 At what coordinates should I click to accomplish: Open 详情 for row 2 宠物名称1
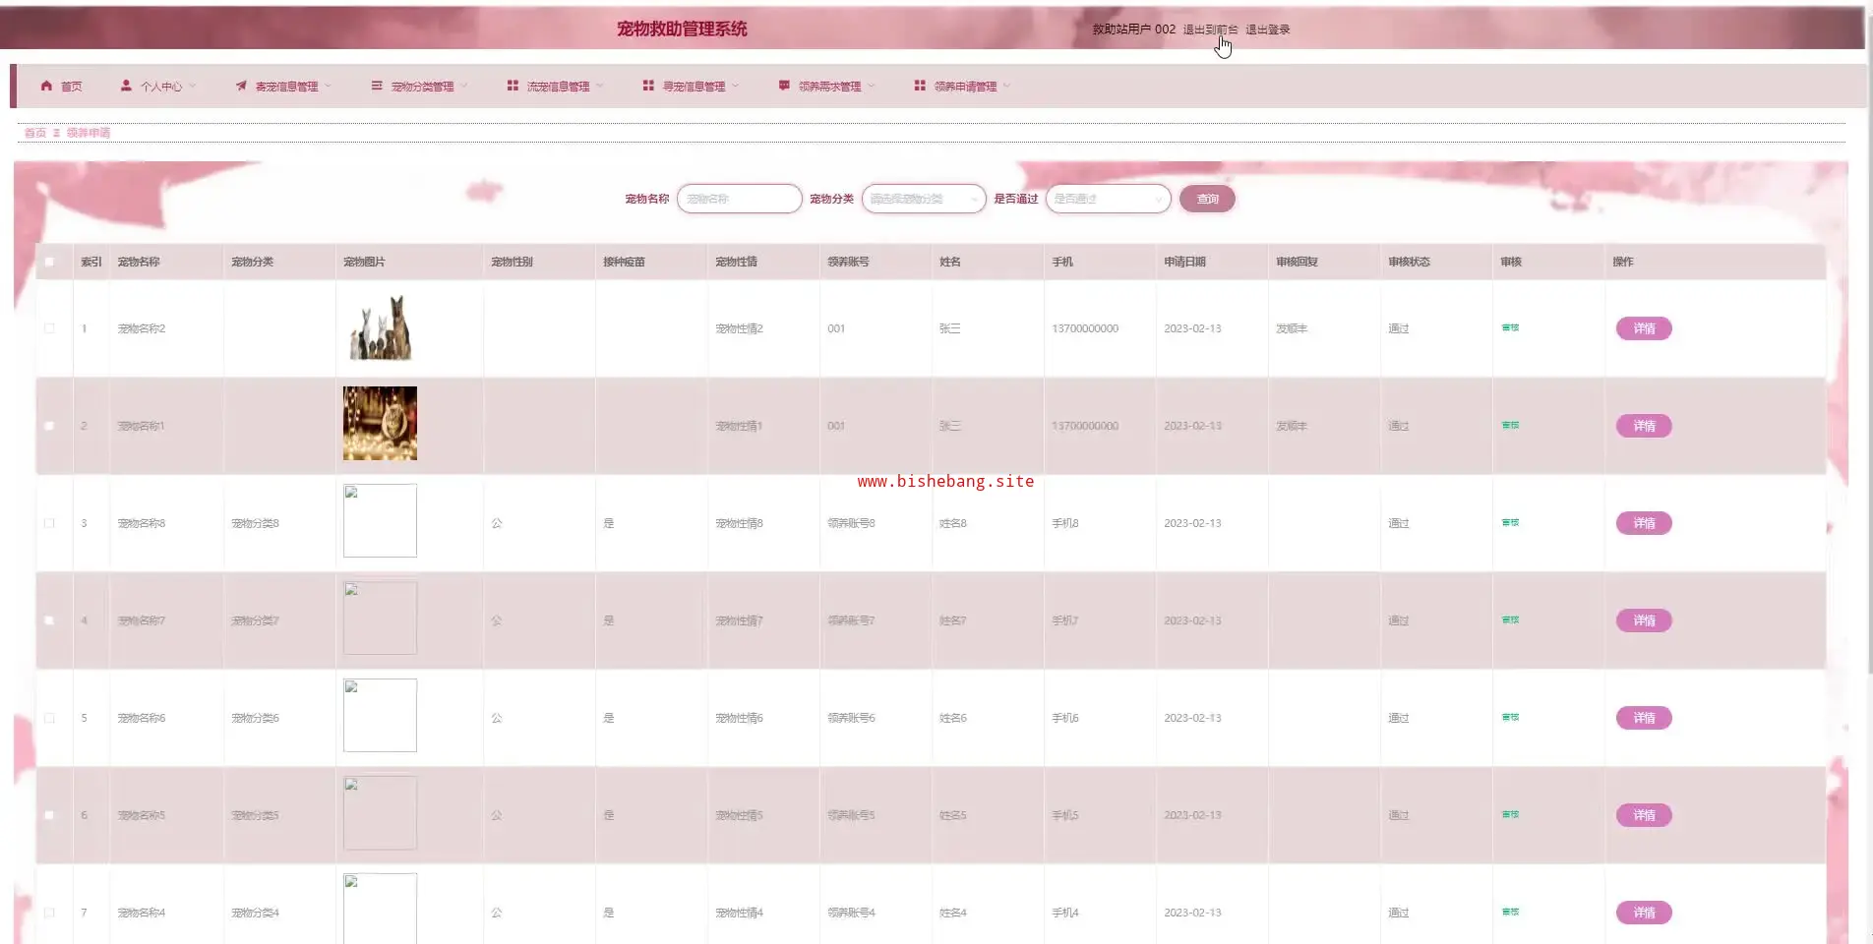point(1644,426)
